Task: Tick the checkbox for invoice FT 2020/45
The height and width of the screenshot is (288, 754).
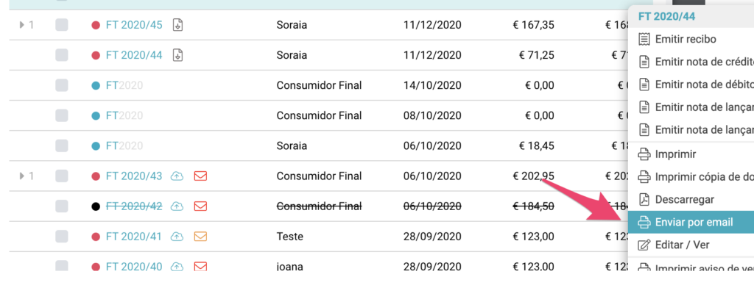Action: 62,25
